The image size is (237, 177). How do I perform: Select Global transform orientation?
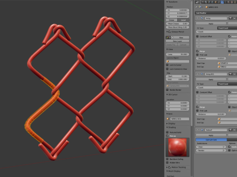[172, 20]
